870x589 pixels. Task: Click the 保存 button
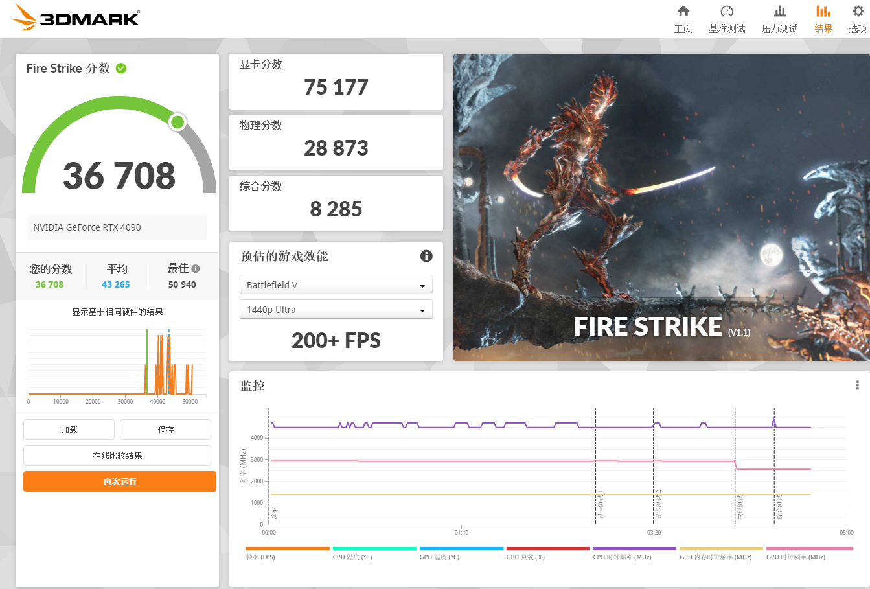click(x=165, y=430)
